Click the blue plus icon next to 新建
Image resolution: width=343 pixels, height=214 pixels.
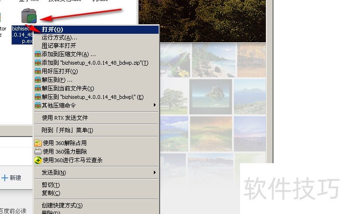(5, 177)
